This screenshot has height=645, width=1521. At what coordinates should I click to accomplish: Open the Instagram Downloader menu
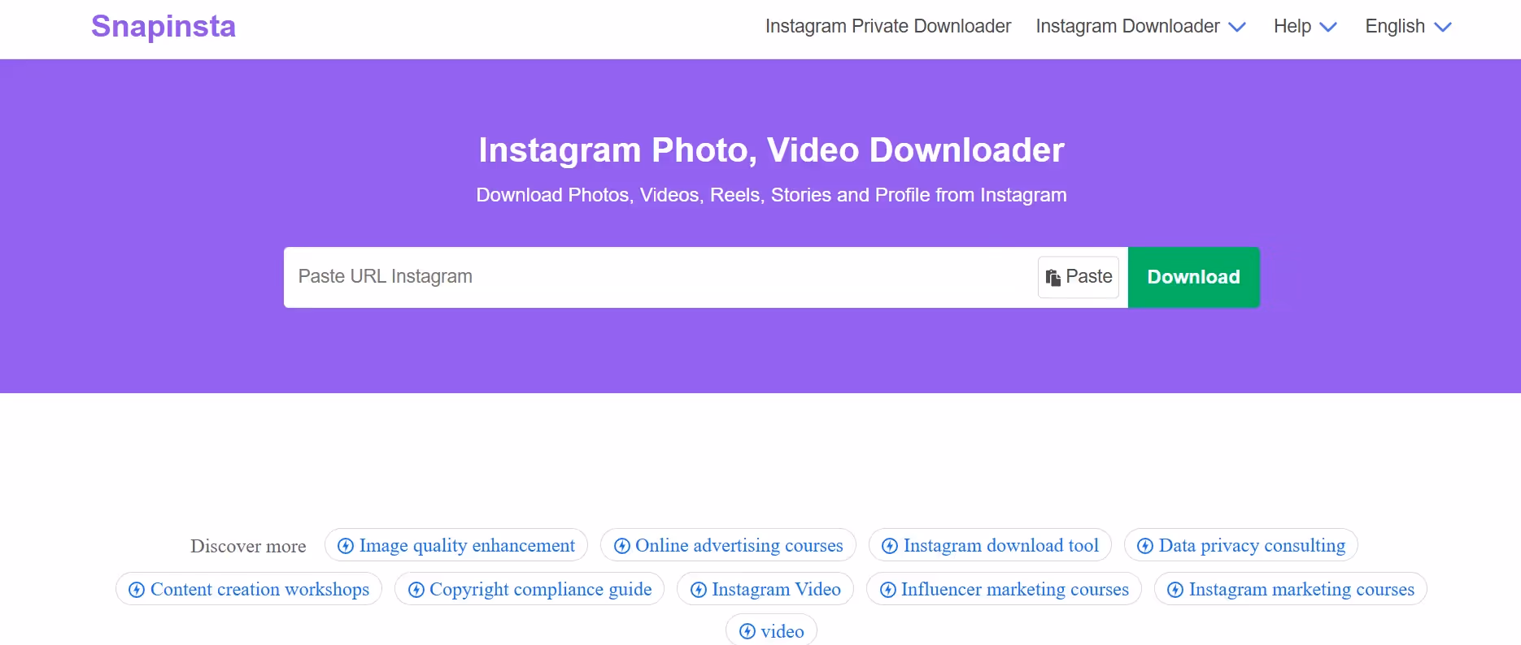coord(1140,26)
